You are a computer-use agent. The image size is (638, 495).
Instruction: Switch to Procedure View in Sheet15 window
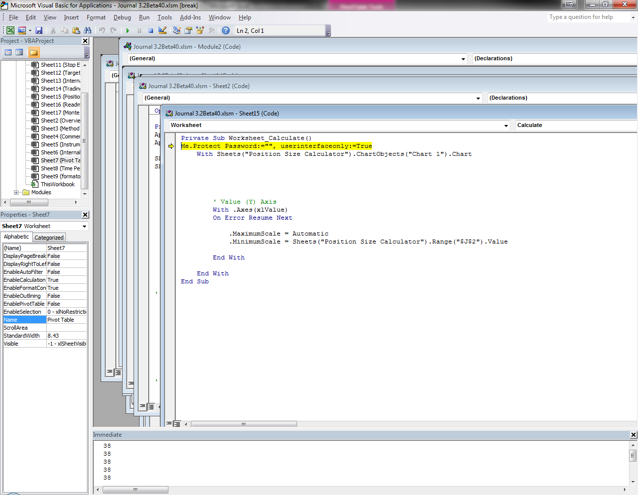pos(169,424)
